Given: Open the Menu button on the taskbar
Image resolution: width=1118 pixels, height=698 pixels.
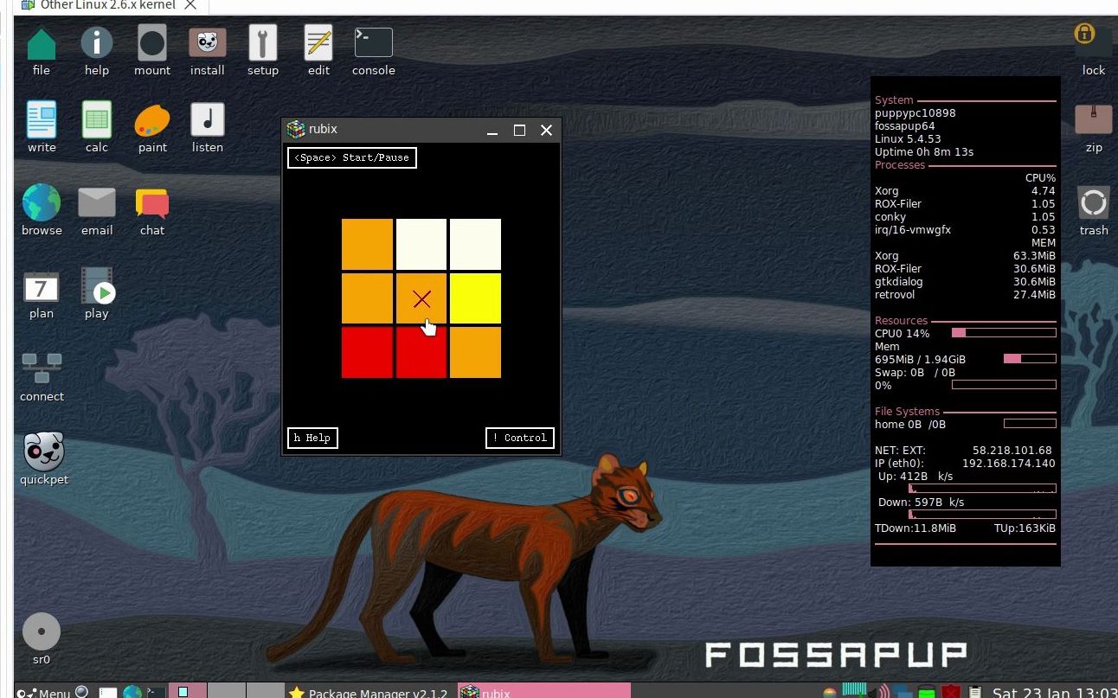Looking at the screenshot, I should (43, 692).
